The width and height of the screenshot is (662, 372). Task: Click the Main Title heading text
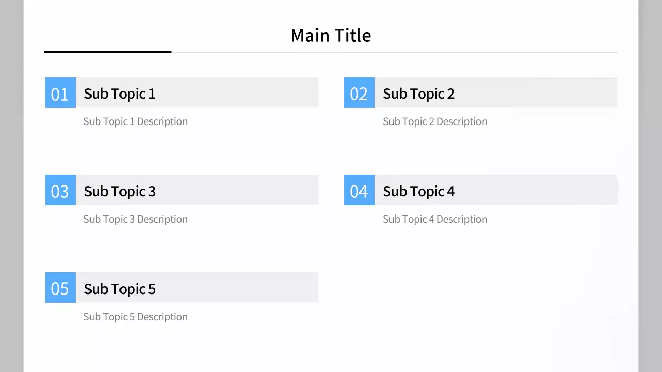click(330, 35)
